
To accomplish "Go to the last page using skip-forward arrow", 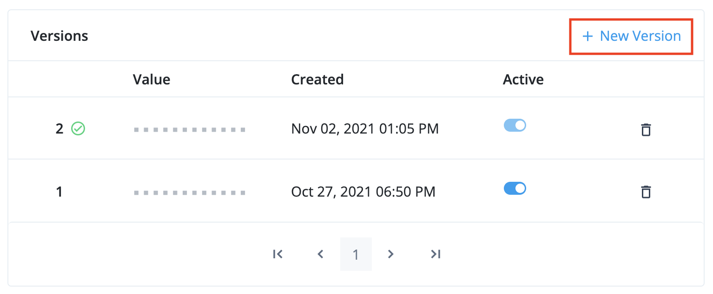I will (x=435, y=254).
